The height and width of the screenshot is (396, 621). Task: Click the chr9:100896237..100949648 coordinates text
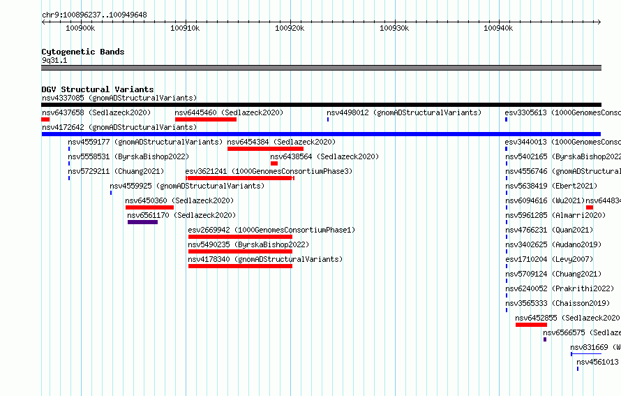click(x=94, y=15)
